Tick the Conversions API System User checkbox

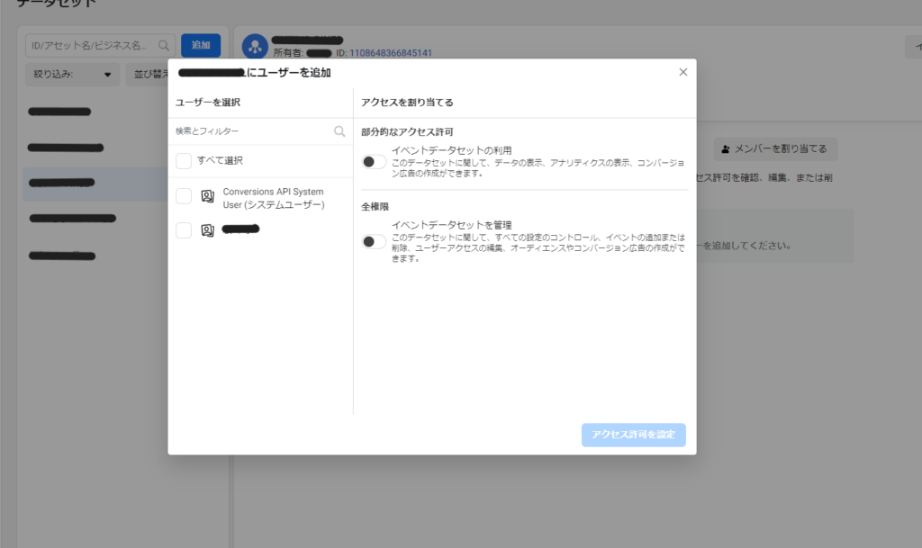point(184,196)
